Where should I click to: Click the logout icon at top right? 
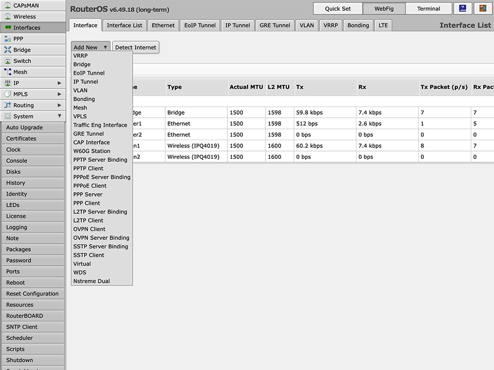click(483, 8)
